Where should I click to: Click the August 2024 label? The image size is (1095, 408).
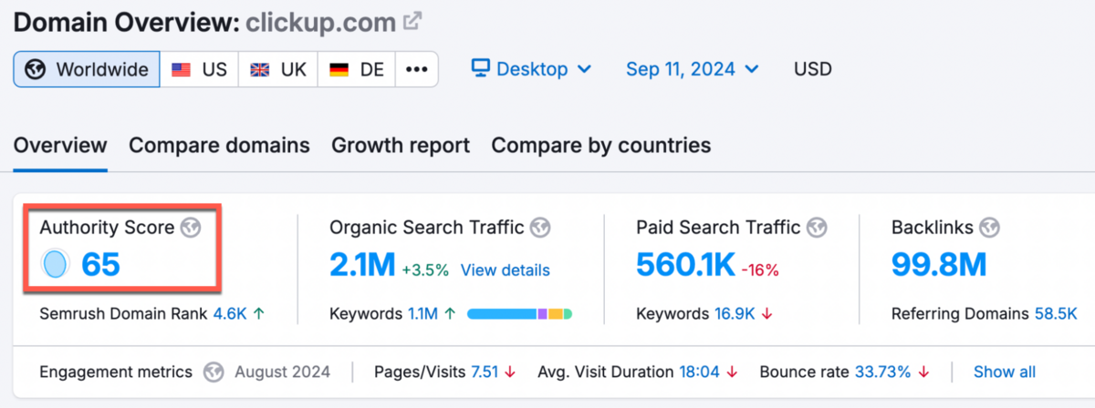tap(282, 372)
